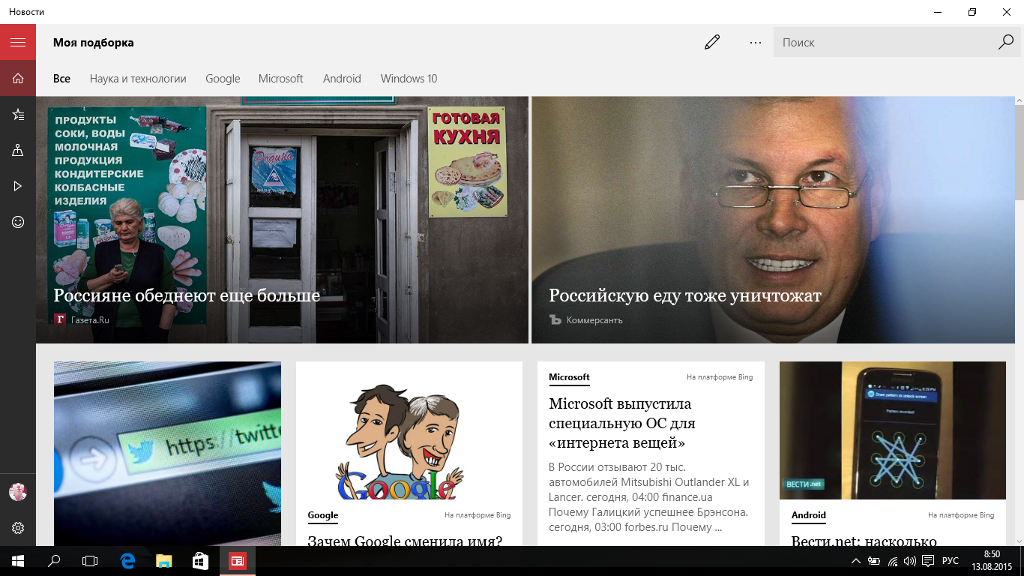
Task: Click the search magnifier icon
Action: 1006,42
